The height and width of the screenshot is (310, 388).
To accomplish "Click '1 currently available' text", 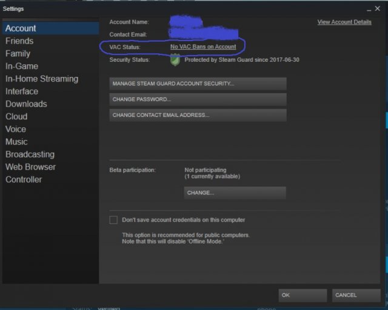I will (x=212, y=177).
